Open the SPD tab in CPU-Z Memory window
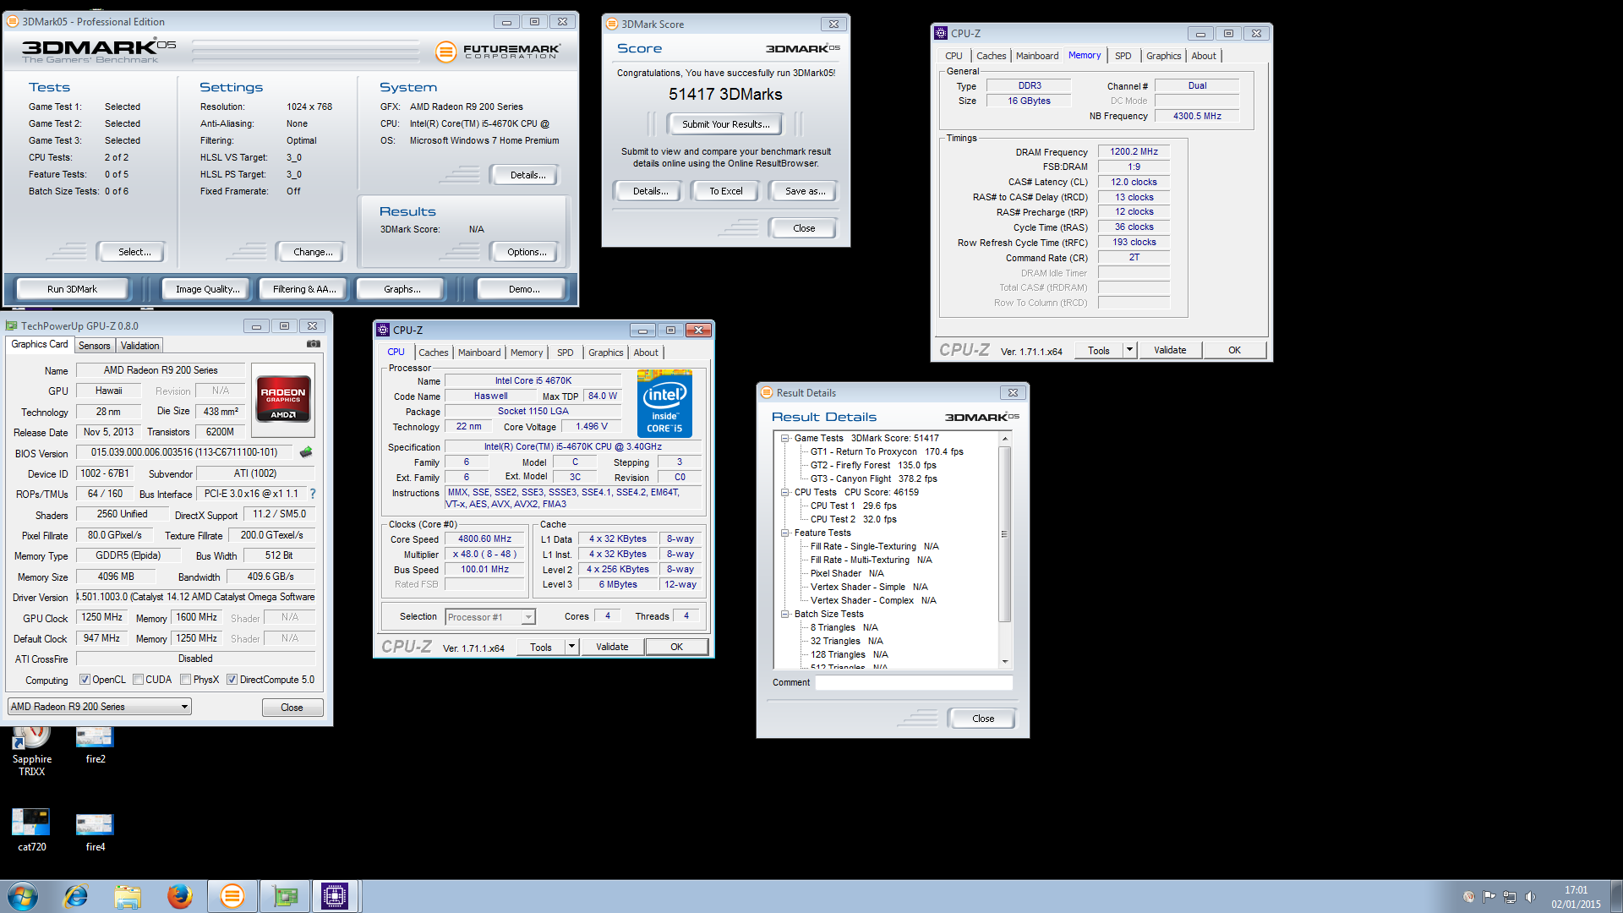The image size is (1623, 913). (1123, 56)
